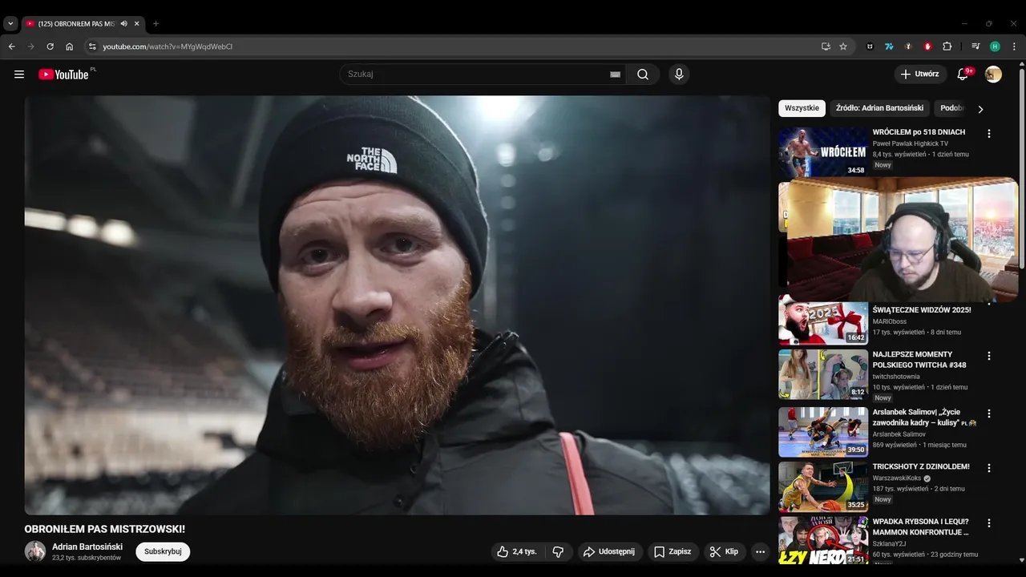Viewport: 1026px width, 577px height.
Task: Open Arslanbek Salimov wrestling video thumbnail
Action: point(823,432)
